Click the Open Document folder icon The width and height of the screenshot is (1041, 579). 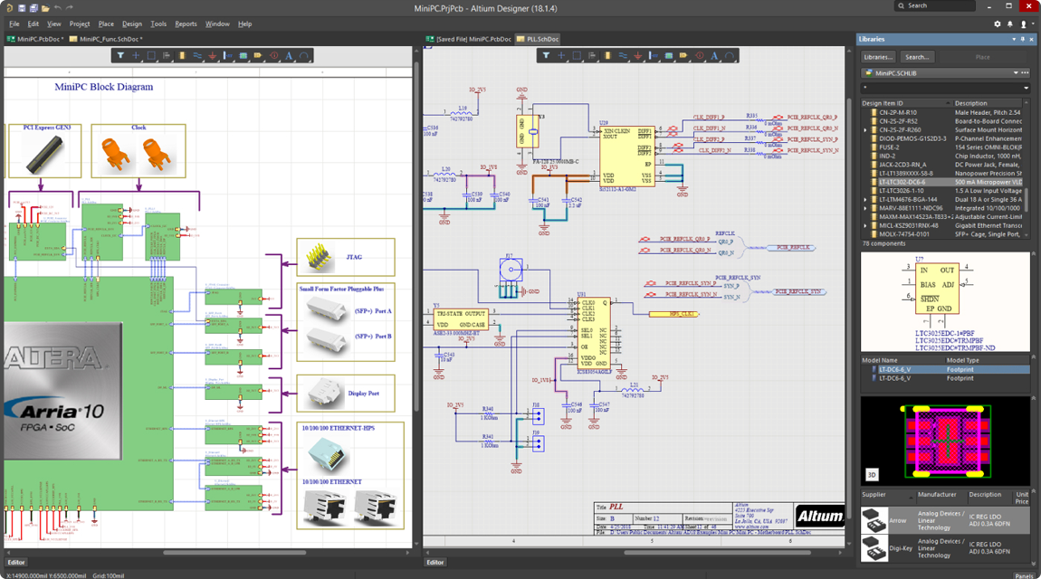pyautogui.click(x=45, y=8)
